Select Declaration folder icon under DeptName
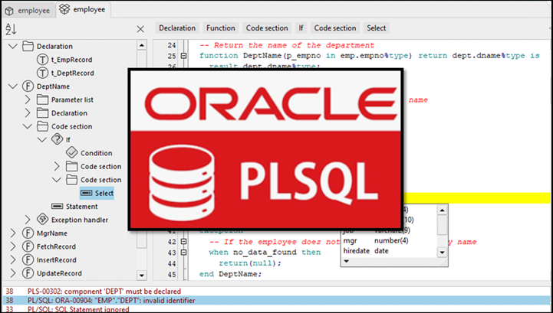This screenshot has height=313, width=553. (x=42, y=113)
